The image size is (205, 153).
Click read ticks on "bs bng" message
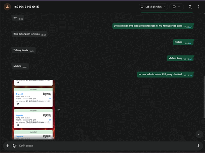click(x=191, y=43)
